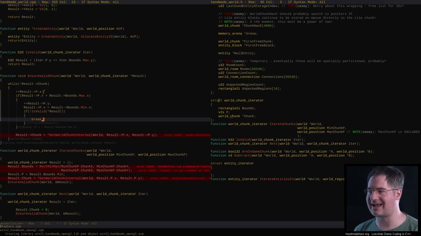
Task: Click 'world_chunk_iterator Result = Iter;' line
Action: pyautogui.click(x=42, y=202)
